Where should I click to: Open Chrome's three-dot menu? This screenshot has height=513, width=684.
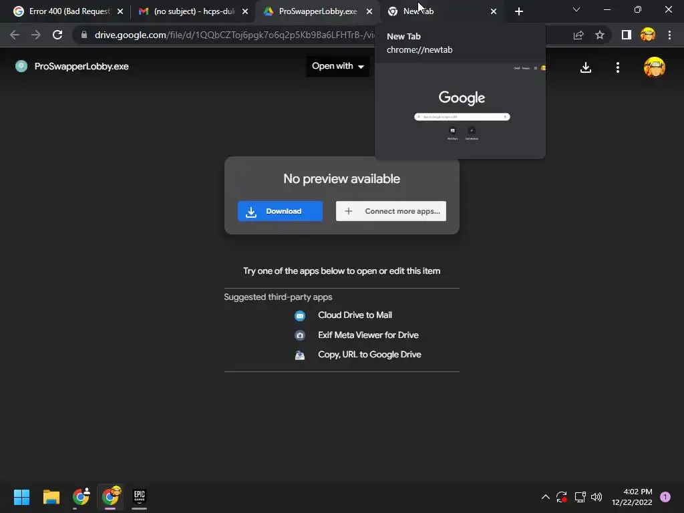669,35
